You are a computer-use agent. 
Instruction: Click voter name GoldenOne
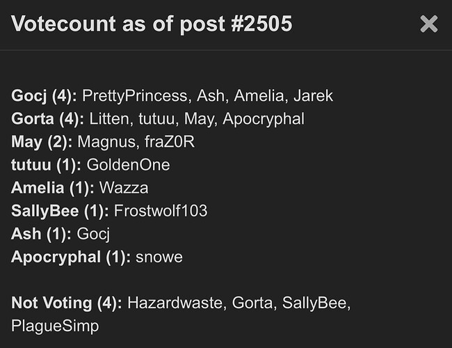[128, 165]
